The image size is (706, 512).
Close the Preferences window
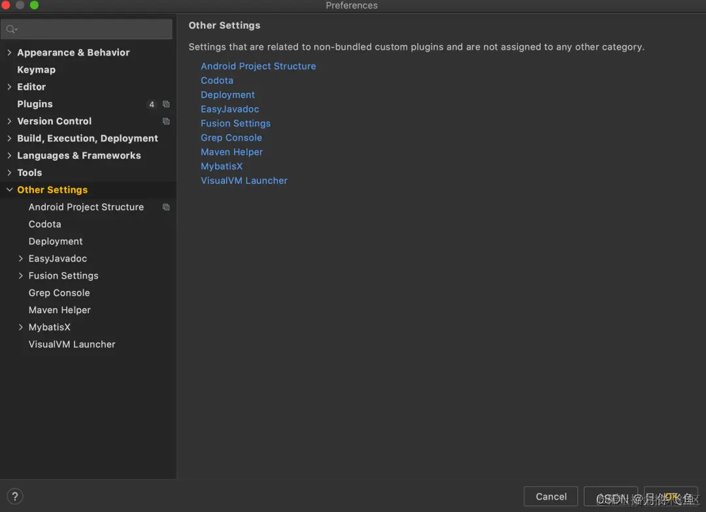(x=6, y=5)
